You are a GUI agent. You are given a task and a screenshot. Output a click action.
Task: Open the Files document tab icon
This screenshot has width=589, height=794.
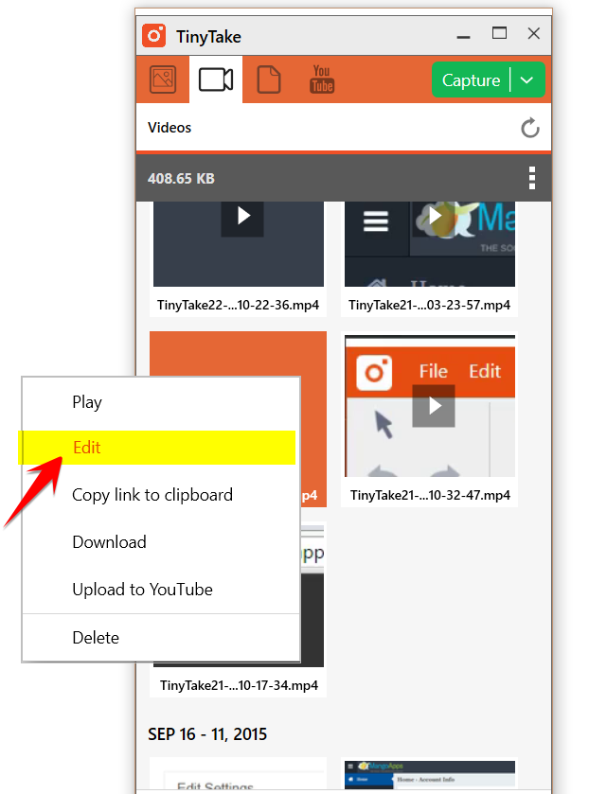[269, 79]
